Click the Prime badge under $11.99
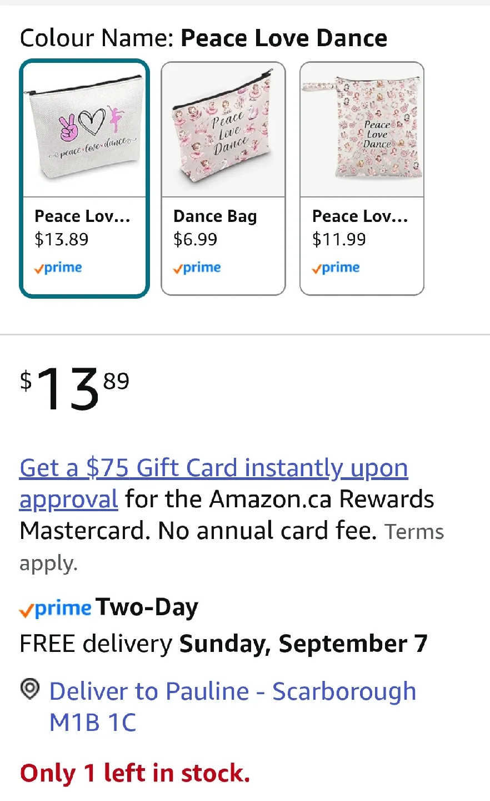 tap(336, 268)
